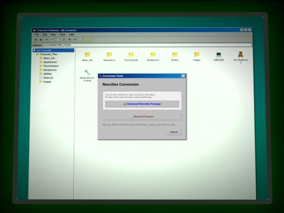Select Character_Files in the tree
284x213 pixels.
(x=47, y=54)
